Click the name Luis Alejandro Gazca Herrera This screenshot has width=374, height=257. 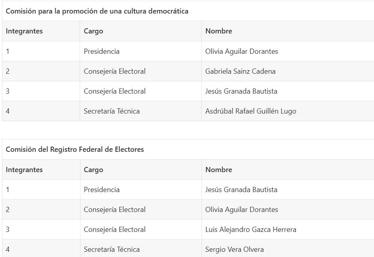pos(251,230)
